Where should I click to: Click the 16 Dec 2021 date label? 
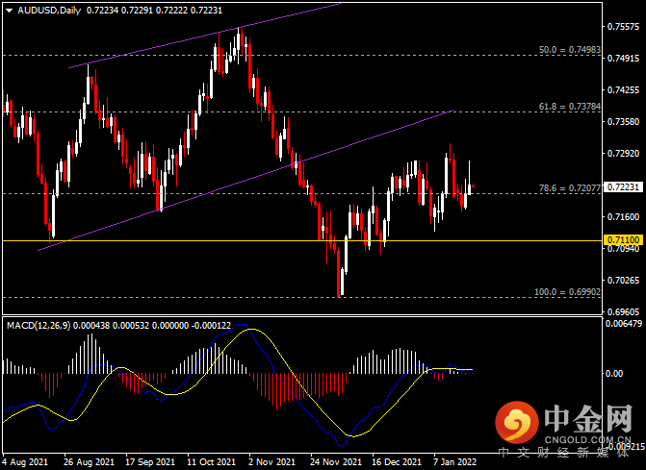point(394,461)
